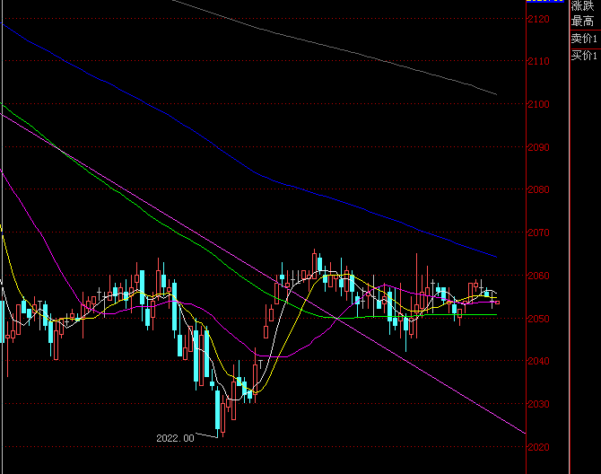Select the most recent candlestick on the chart
The height and width of the screenshot is (474, 601).
point(497,303)
